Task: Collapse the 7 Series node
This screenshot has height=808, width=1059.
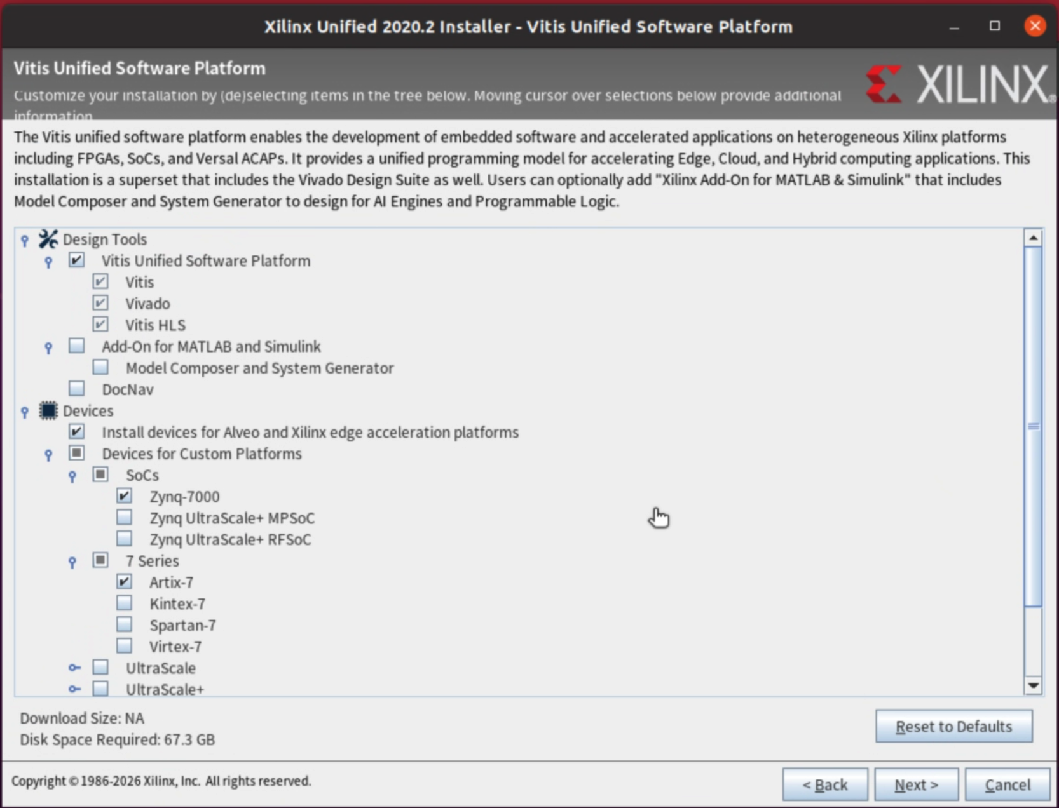Action: 72,562
